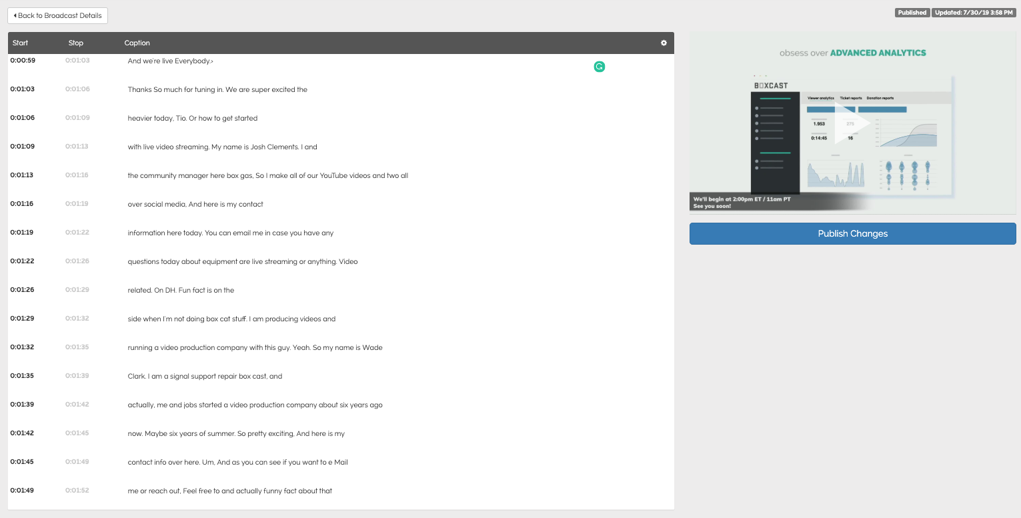Click stop time 0:01:13
This screenshot has height=518, width=1021.
click(x=77, y=147)
